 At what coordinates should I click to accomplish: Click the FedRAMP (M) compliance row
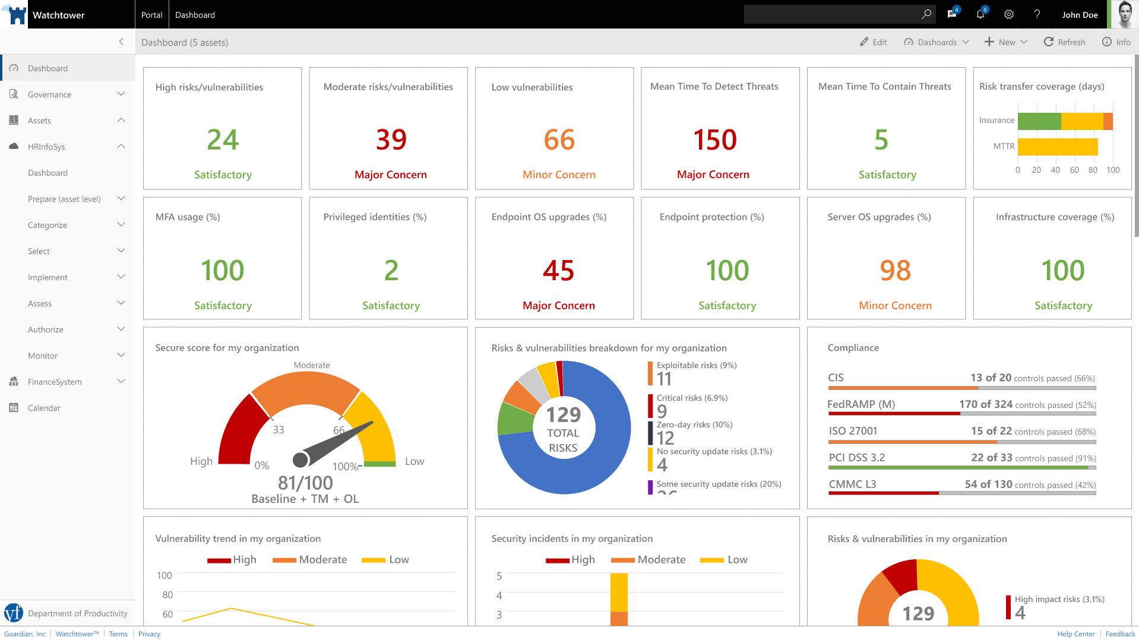coord(962,407)
